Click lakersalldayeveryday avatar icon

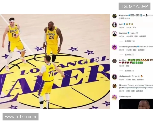point(114,47)
